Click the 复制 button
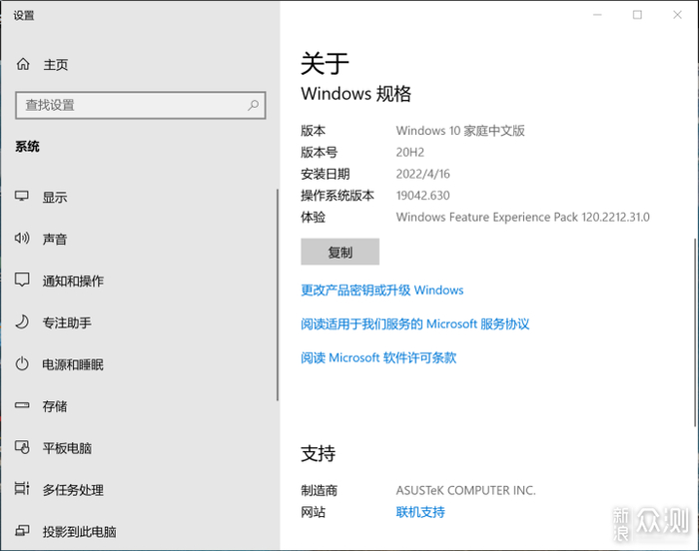Viewport: 699px width, 551px height. click(x=340, y=252)
